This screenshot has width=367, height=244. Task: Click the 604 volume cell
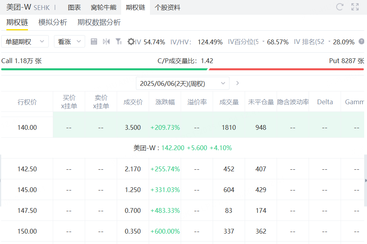[x=229, y=190]
